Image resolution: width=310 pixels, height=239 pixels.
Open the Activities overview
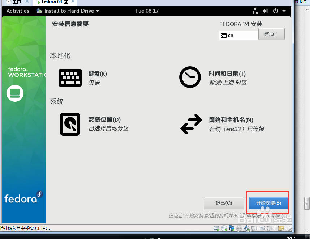point(18,11)
